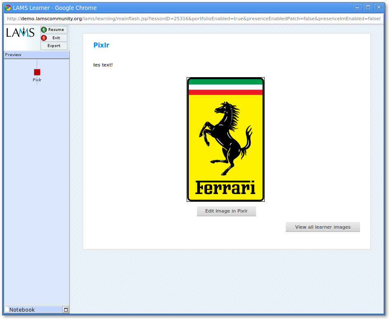
Task: Click the red Exit figure icon
Action: click(x=44, y=38)
